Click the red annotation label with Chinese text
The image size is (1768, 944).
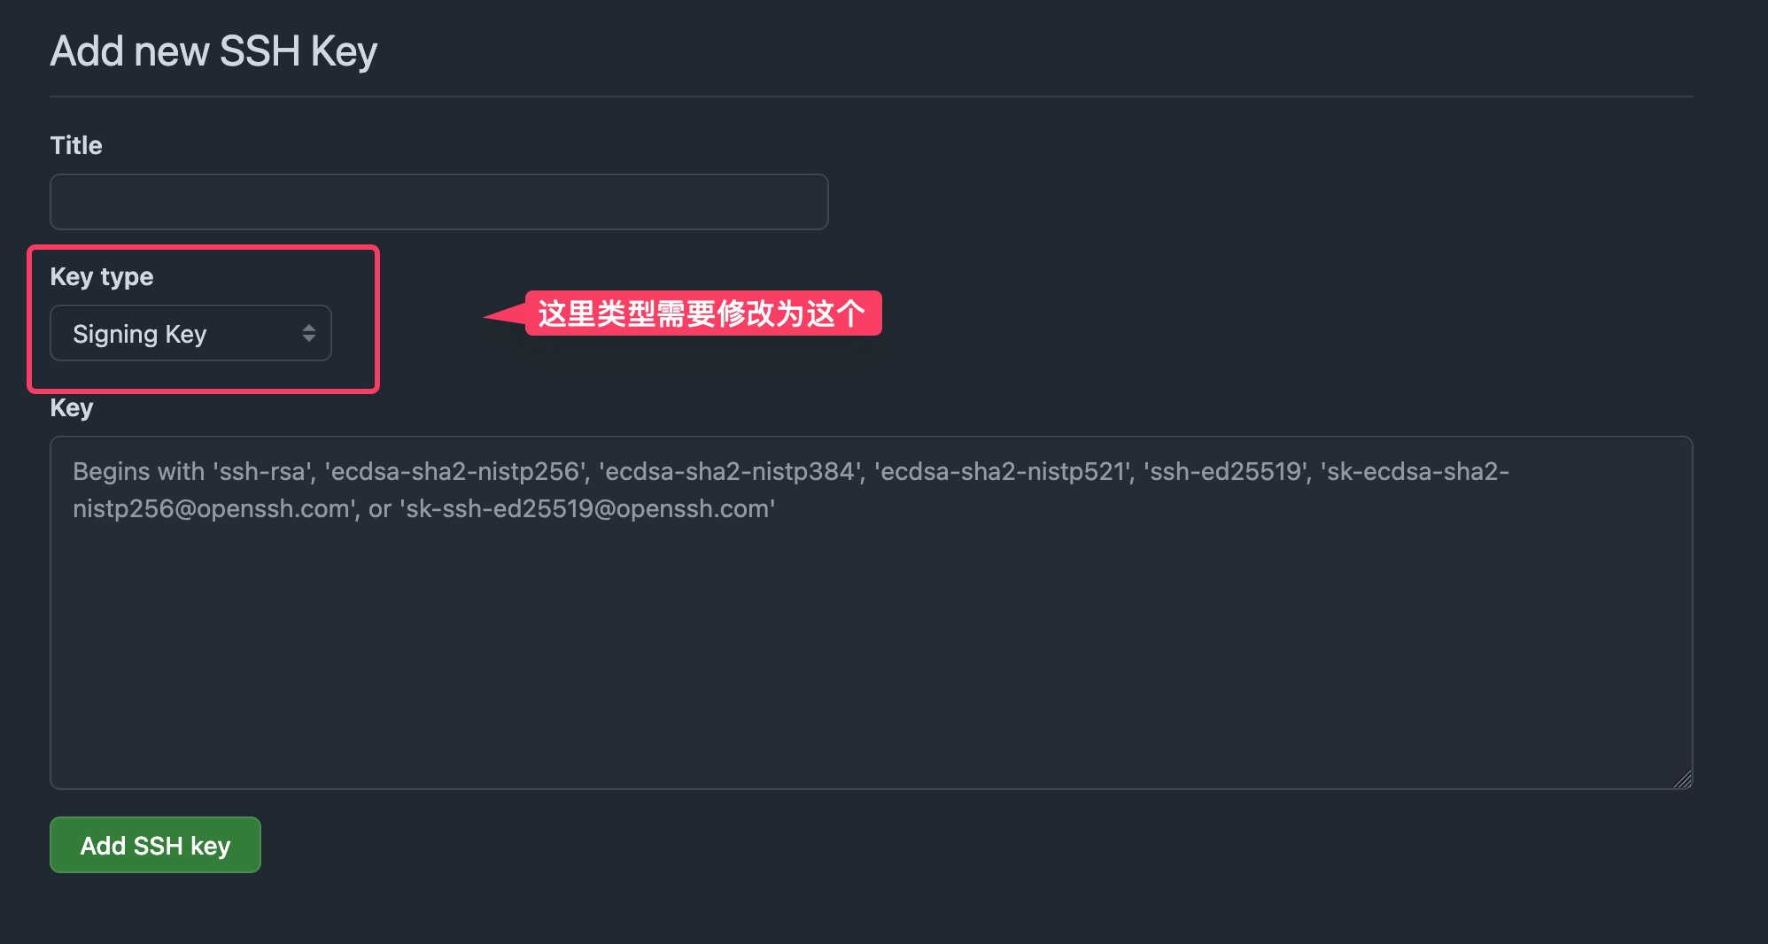(702, 313)
